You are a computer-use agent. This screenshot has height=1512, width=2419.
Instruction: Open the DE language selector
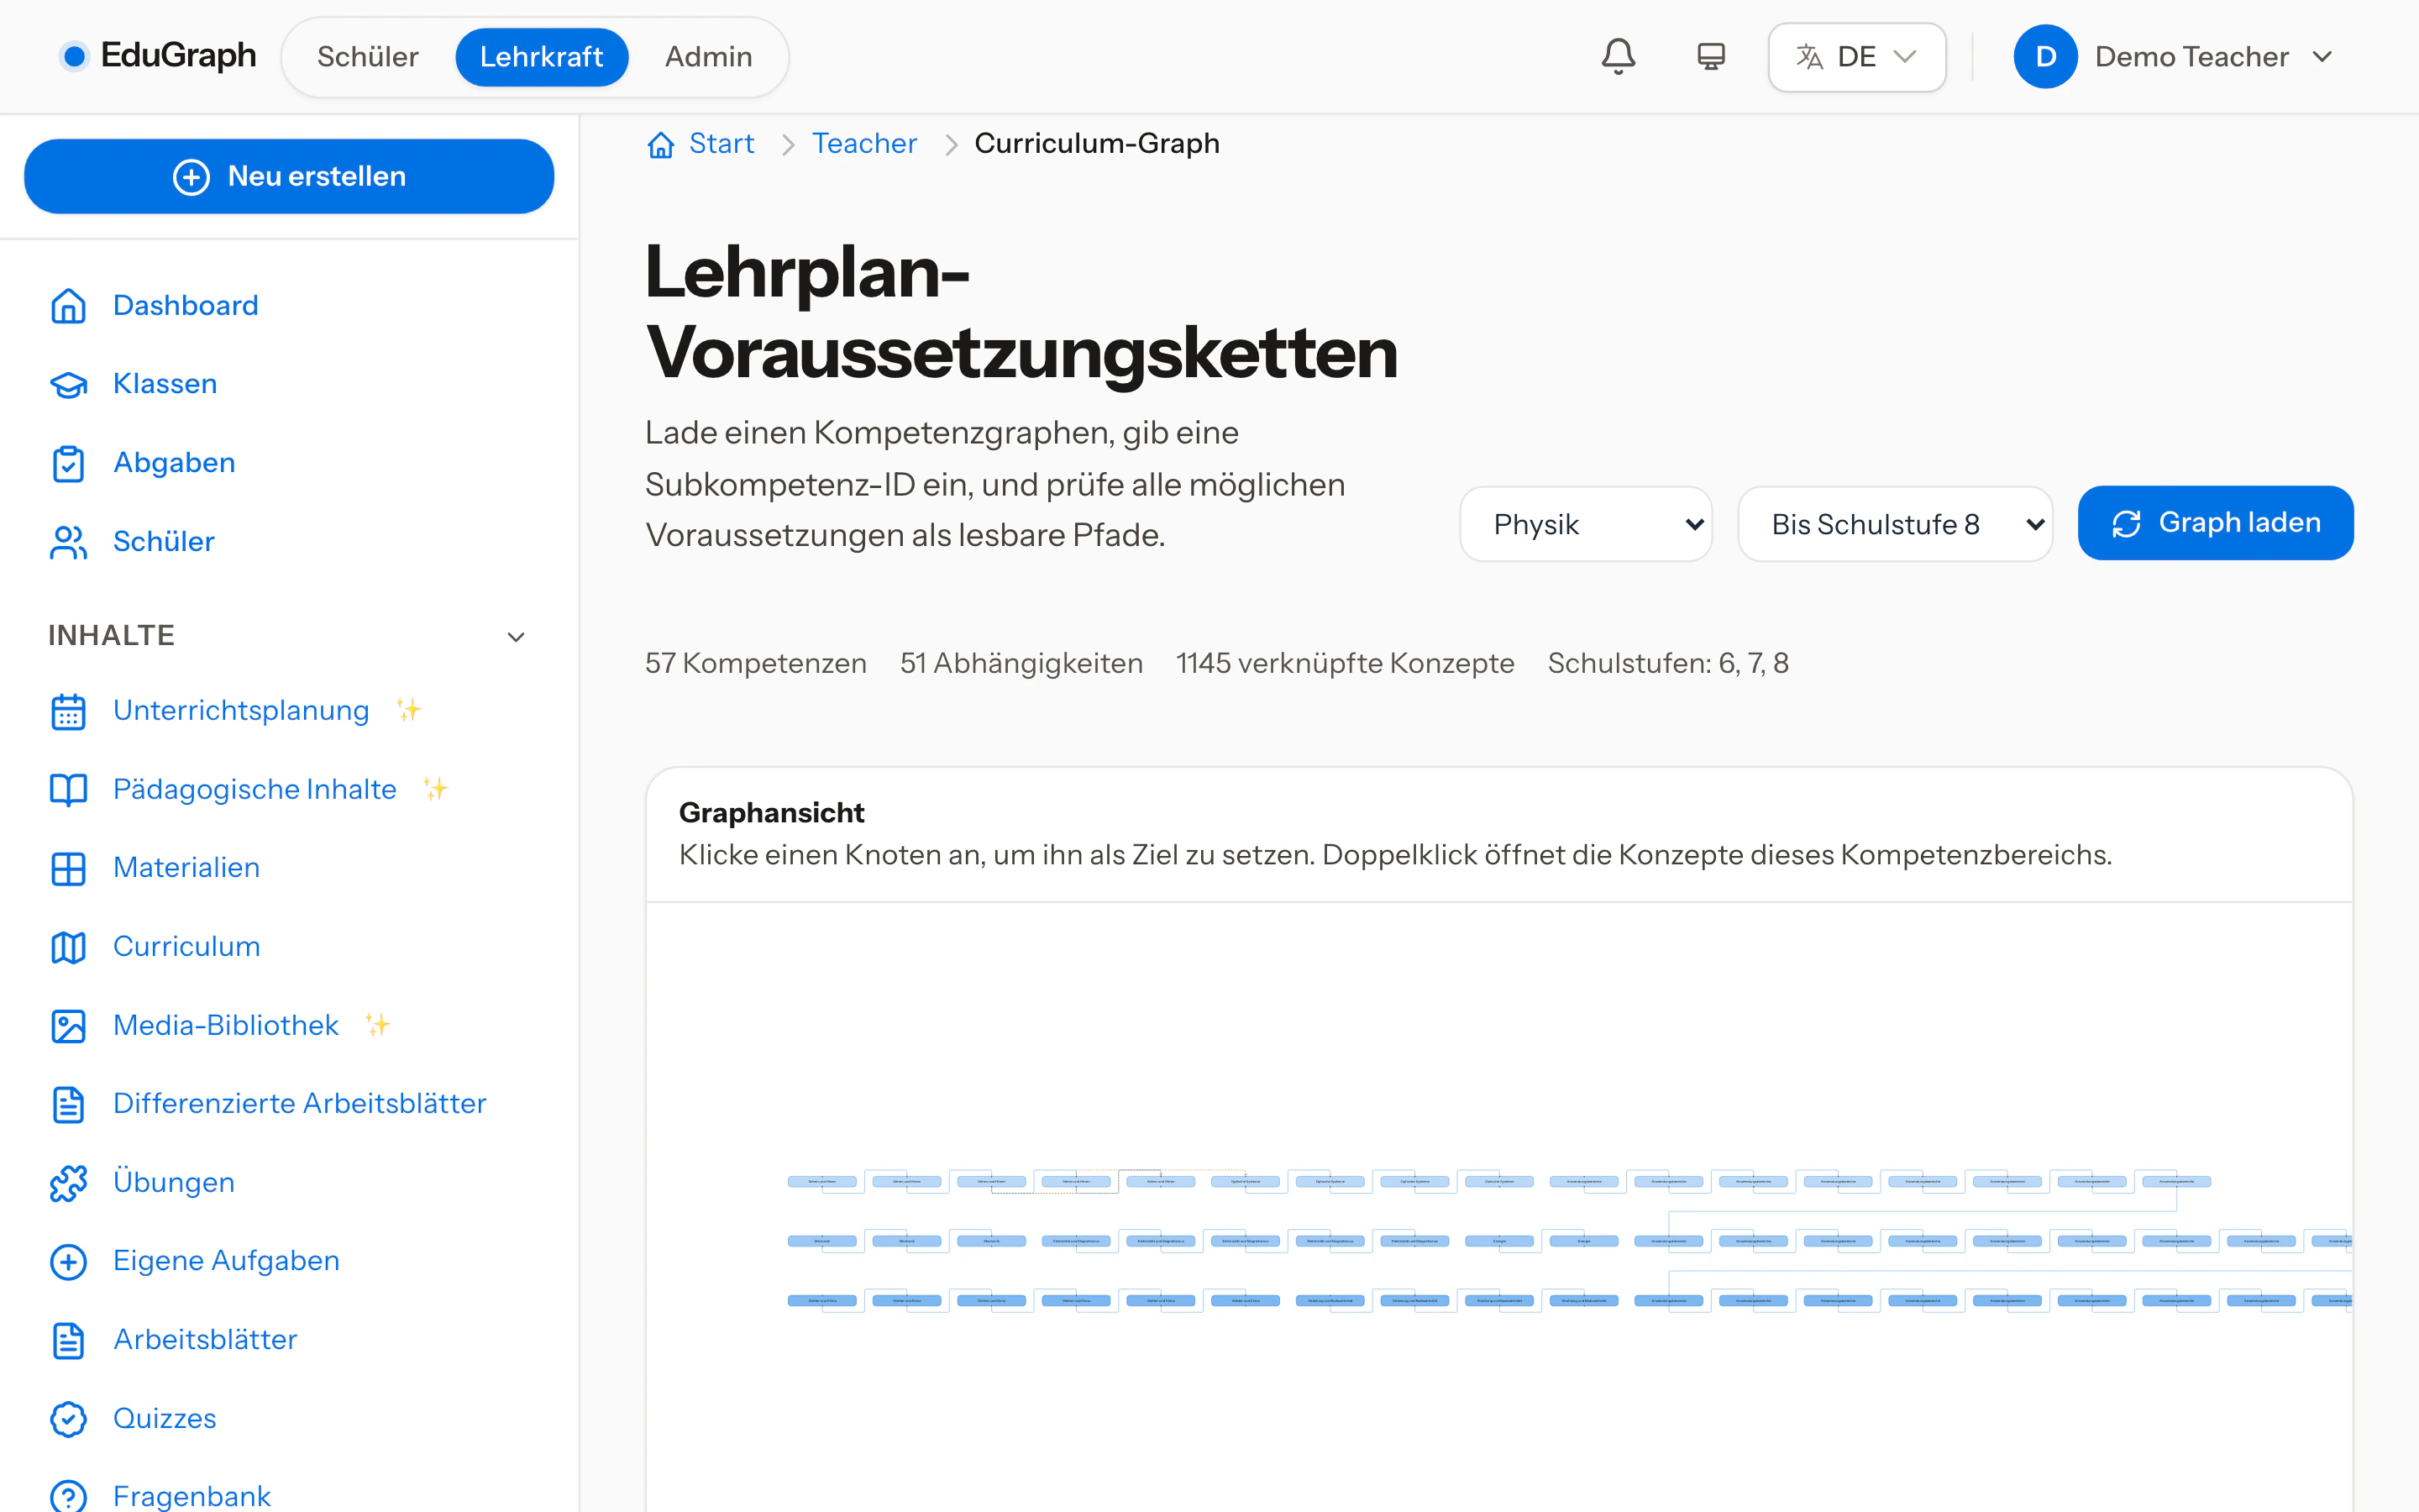(x=1856, y=57)
